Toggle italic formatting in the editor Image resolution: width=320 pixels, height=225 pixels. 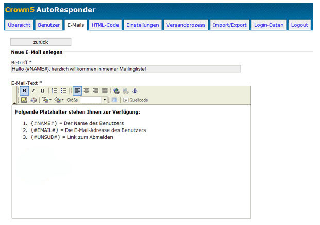click(x=33, y=91)
